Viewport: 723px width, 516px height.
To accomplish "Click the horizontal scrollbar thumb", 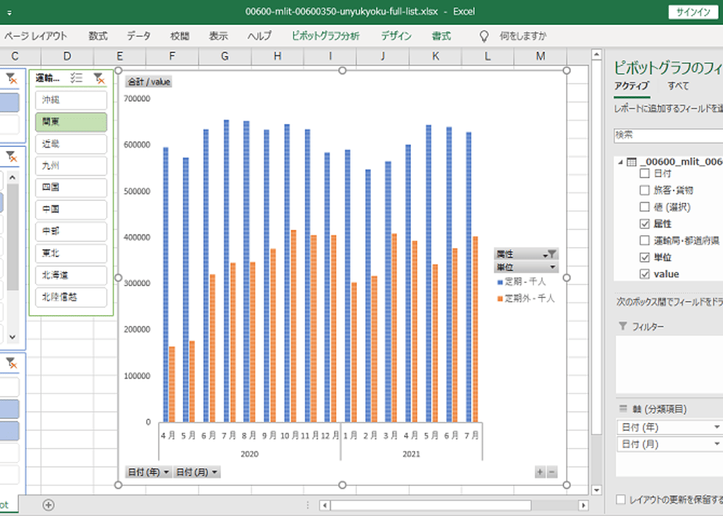I will [430, 505].
